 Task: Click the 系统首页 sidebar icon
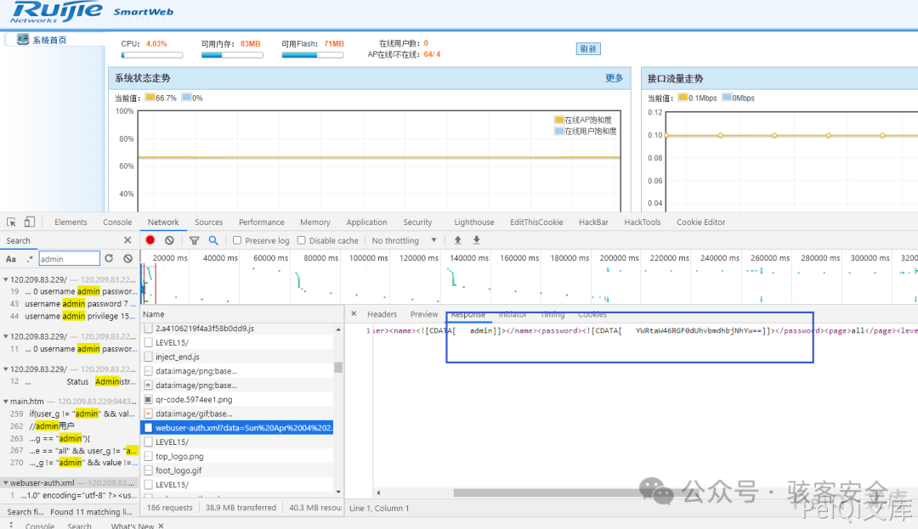pyautogui.click(x=23, y=39)
